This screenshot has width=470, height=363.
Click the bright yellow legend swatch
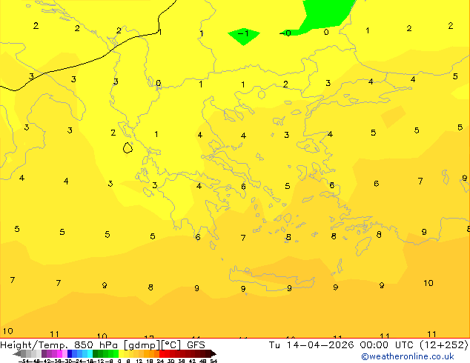coord(121,353)
